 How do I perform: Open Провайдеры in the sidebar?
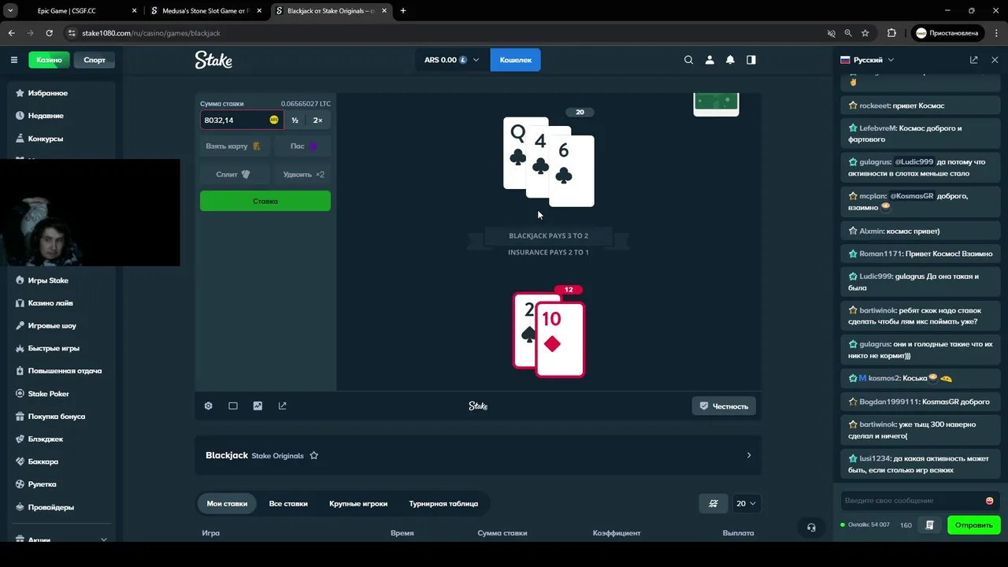pos(51,507)
